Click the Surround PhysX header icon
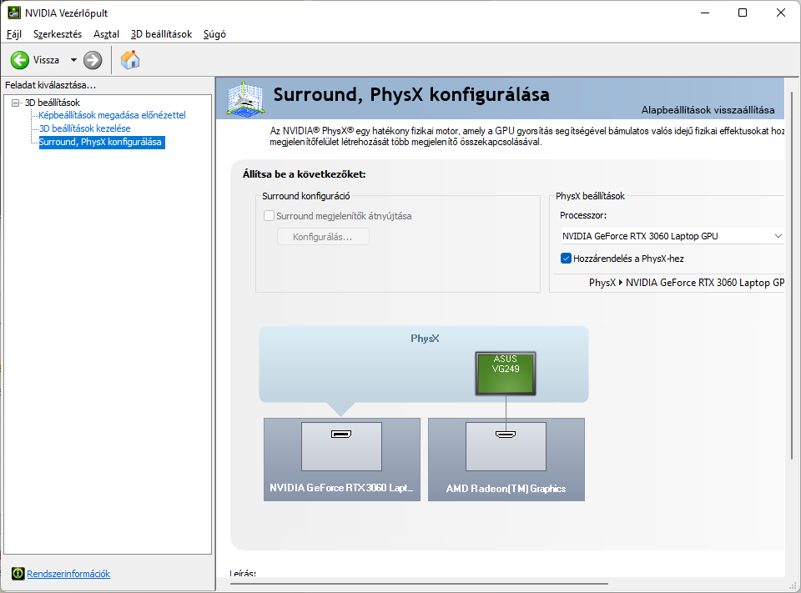This screenshot has height=593, width=801. 245,98
